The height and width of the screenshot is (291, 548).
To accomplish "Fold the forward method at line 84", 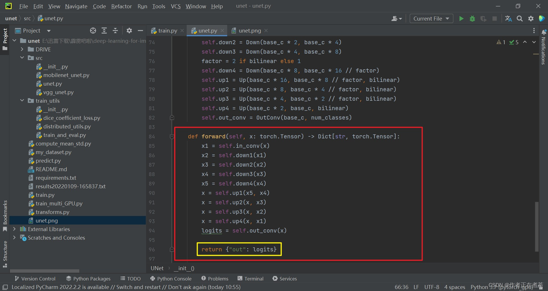I will pos(172,137).
